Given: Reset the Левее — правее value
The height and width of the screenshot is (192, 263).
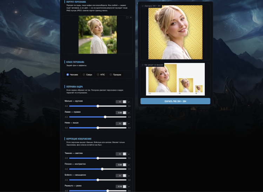Looking at the screenshot, I should [129, 113].
